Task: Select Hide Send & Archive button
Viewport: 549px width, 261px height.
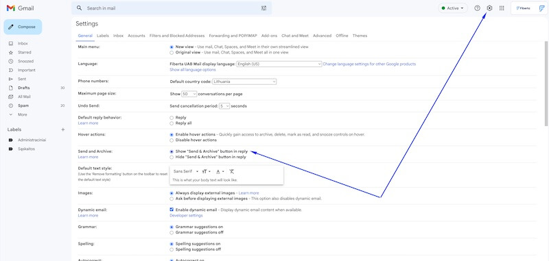Action: click(172, 158)
